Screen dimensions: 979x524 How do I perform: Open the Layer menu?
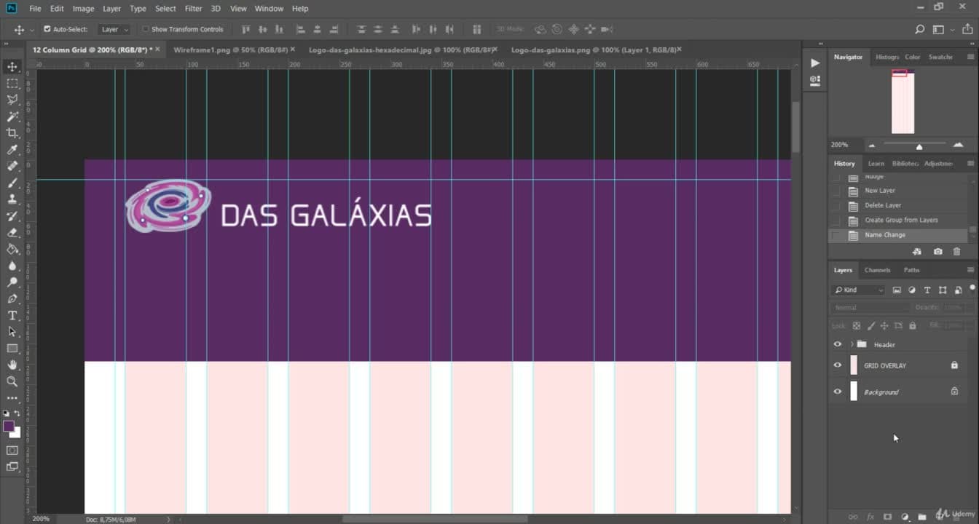[112, 9]
